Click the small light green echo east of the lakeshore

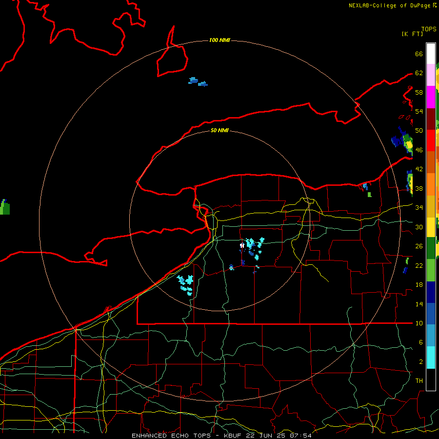369,194
